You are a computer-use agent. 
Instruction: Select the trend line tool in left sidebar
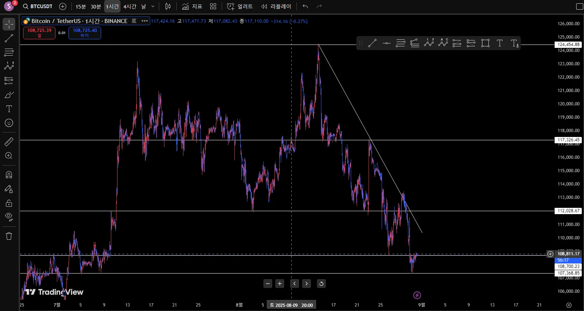click(x=9, y=38)
